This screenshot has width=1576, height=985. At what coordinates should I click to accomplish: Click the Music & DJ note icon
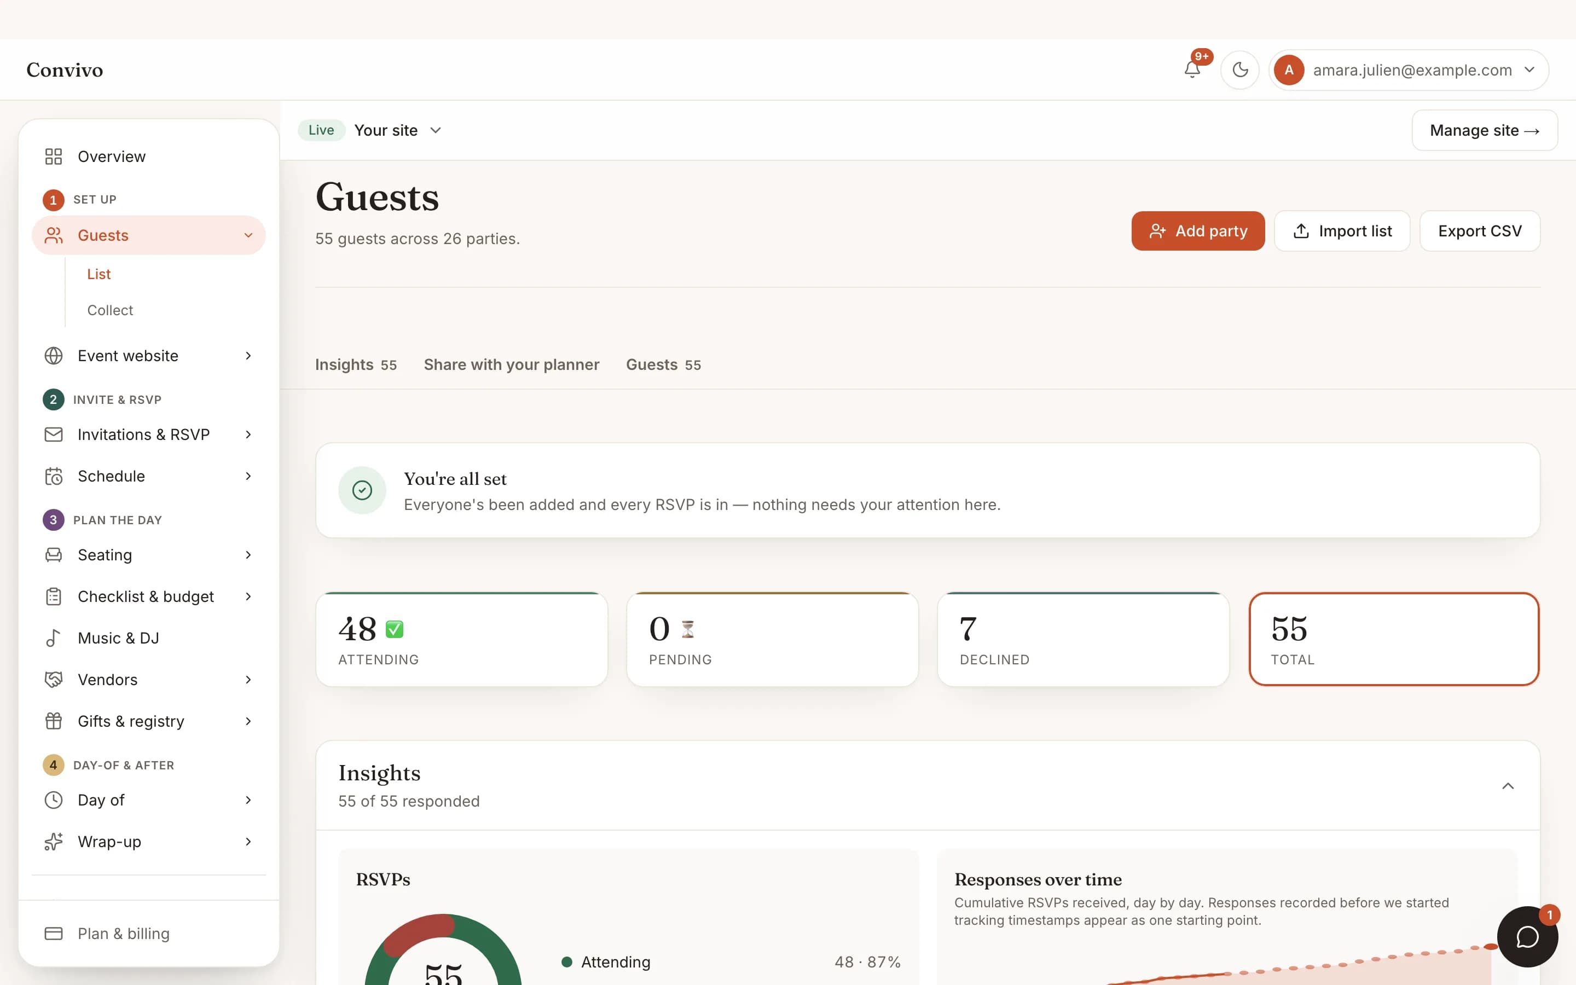point(54,639)
